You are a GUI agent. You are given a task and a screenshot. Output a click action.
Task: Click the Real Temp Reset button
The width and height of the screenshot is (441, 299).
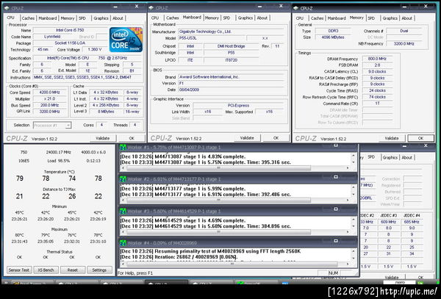coord(73,270)
